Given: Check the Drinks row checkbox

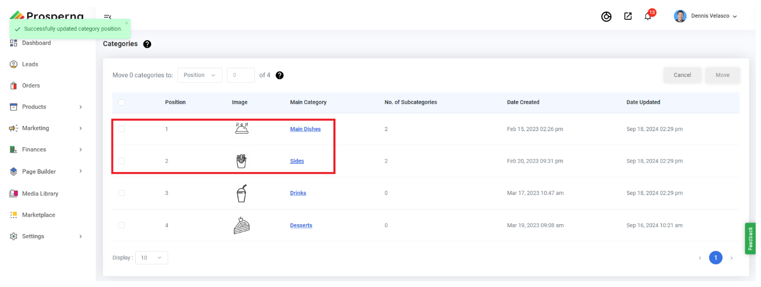Looking at the screenshot, I should [122, 193].
